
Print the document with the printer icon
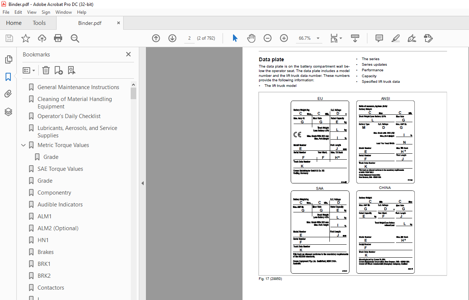[x=58, y=38]
